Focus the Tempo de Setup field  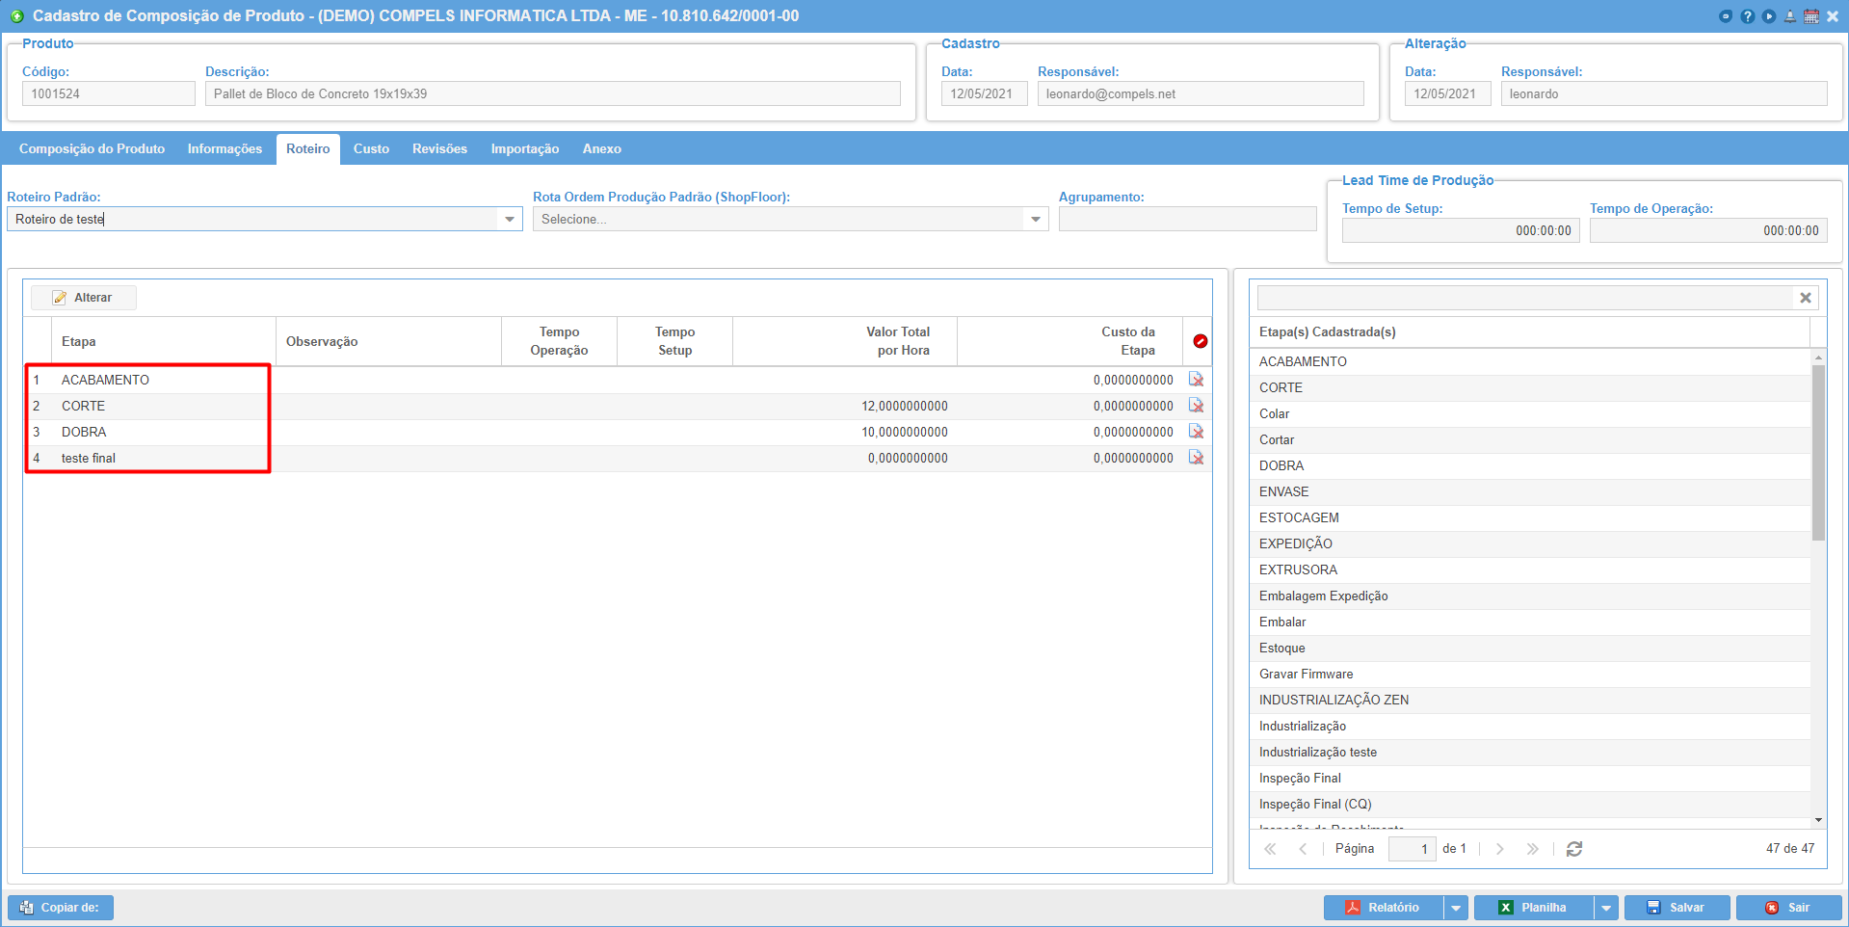click(1461, 231)
